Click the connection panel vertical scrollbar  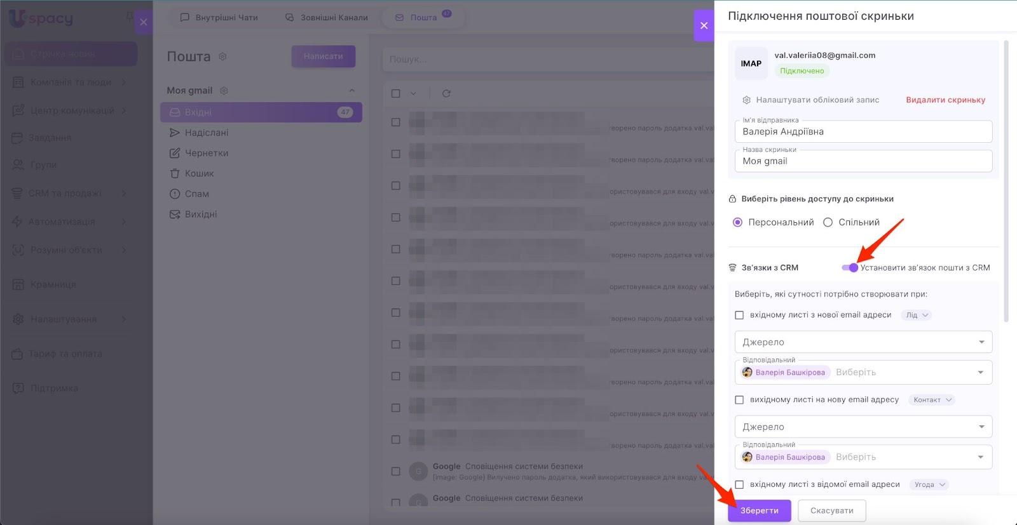[1006, 182]
